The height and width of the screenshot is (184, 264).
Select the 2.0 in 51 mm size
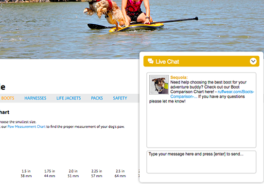[73, 173]
